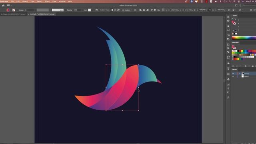Toggle visibility eye of Layer 2
This screenshot has width=256, height=144.
pos(233,74)
